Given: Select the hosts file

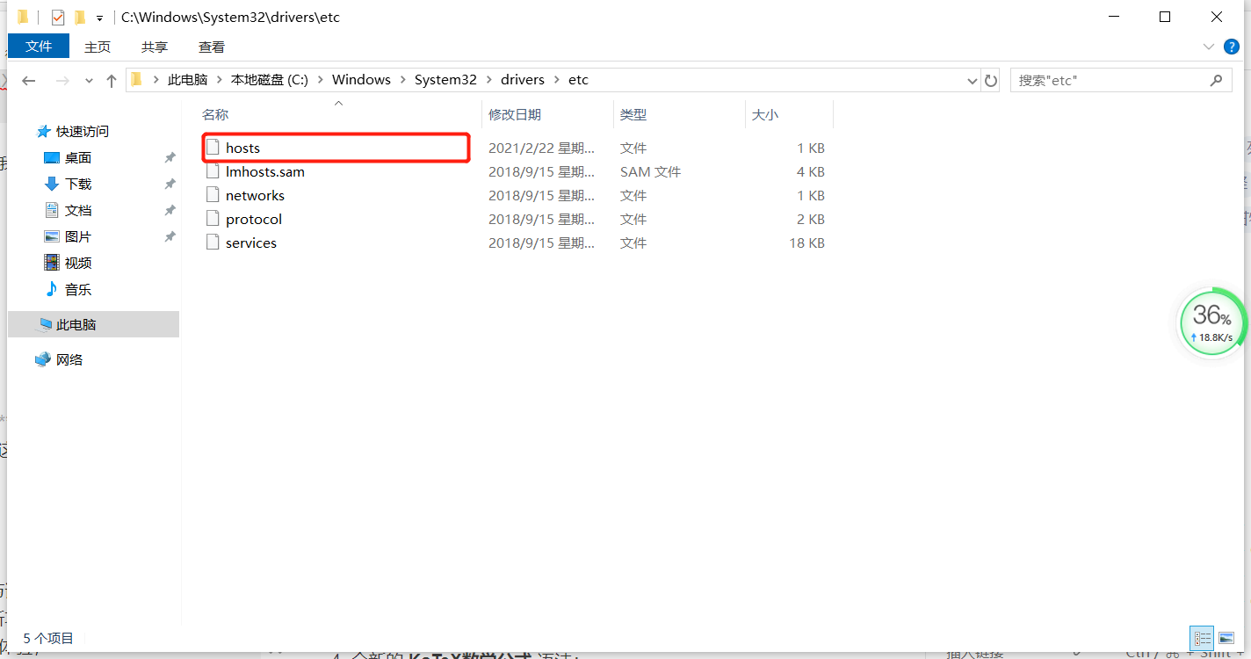Looking at the screenshot, I should (336, 148).
